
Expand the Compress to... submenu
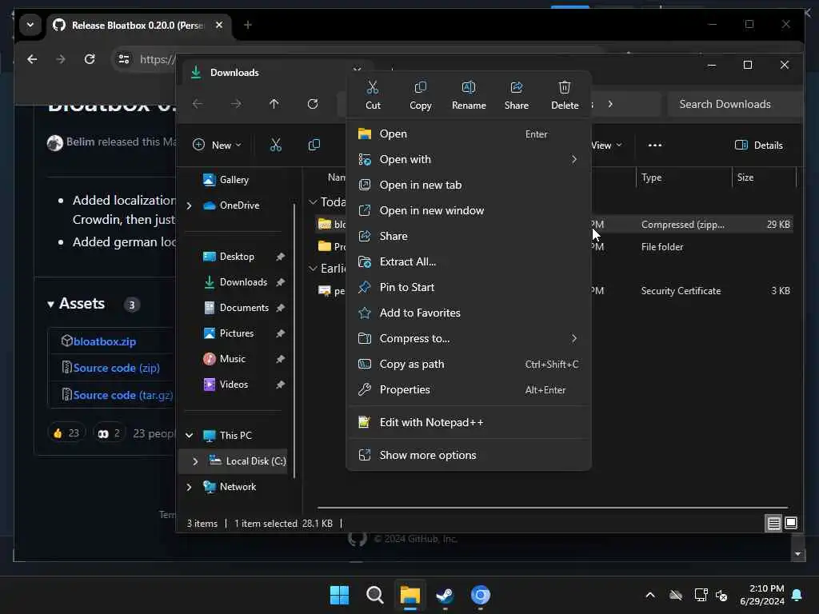click(469, 338)
